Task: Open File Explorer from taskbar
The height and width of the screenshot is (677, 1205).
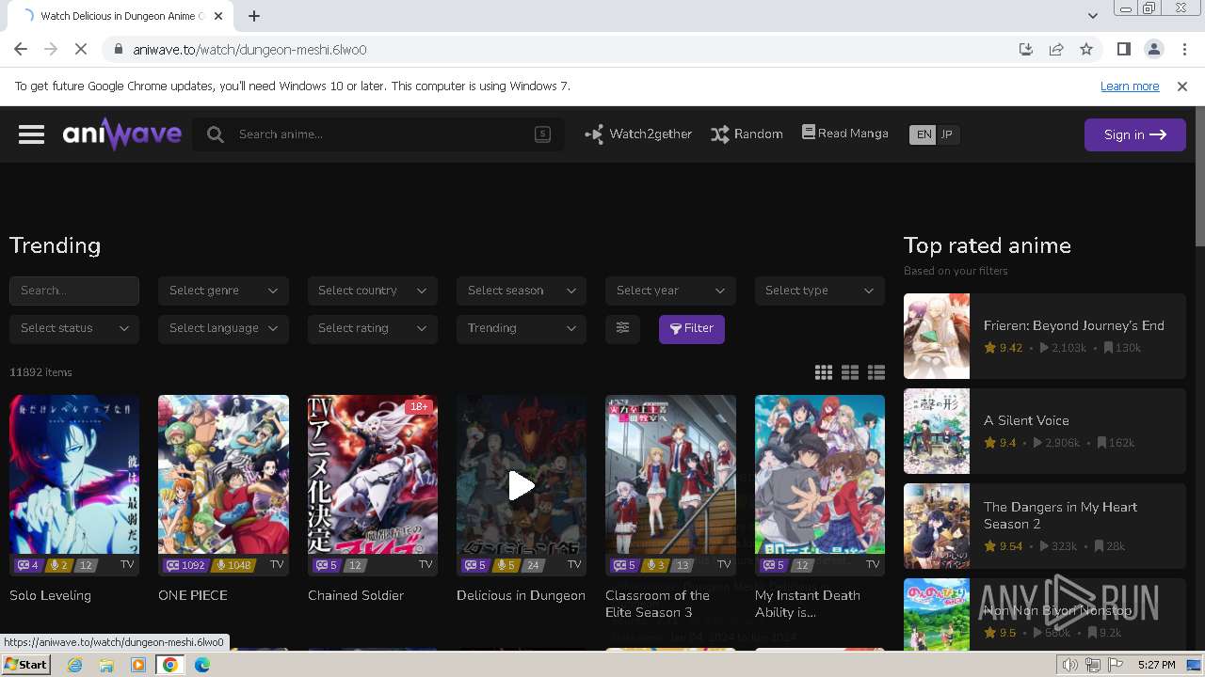Action: click(x=106, y=665)
